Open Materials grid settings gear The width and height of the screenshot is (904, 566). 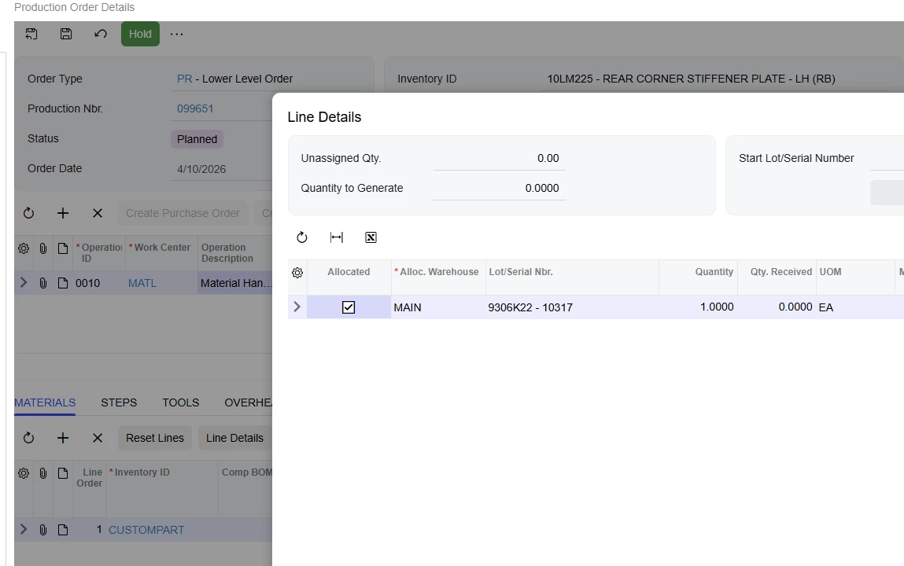(x=24, y=472)
